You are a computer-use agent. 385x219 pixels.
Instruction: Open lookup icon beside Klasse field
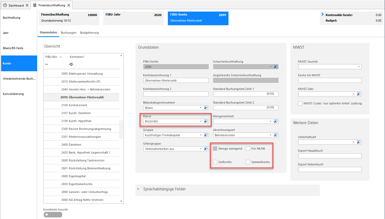[206, 121]
